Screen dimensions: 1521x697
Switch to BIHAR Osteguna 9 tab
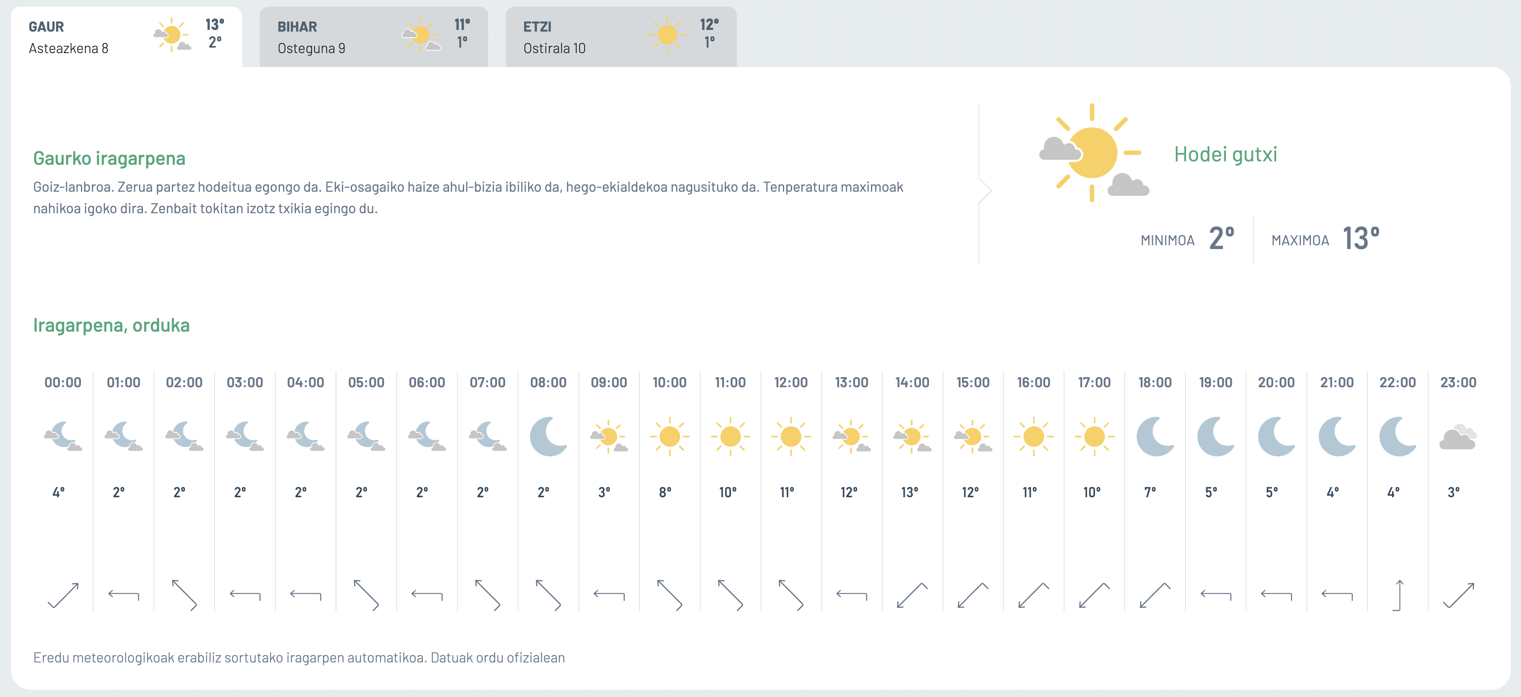pyautogui.click(x=374, y=37)
